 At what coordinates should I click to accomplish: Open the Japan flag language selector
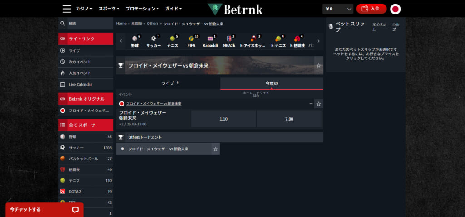(396, 9)
